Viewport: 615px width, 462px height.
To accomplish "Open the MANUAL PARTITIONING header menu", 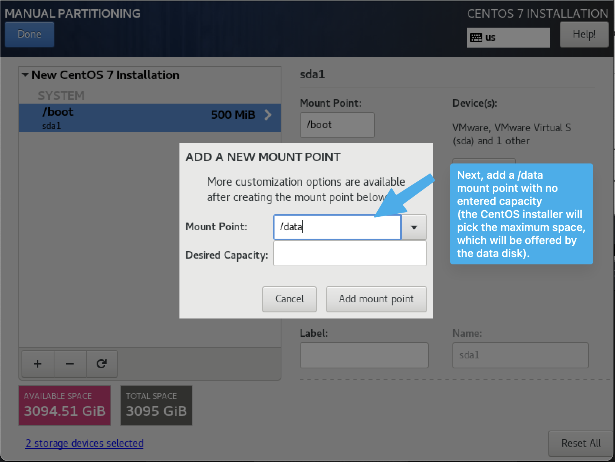I will [x=72, y=13].
